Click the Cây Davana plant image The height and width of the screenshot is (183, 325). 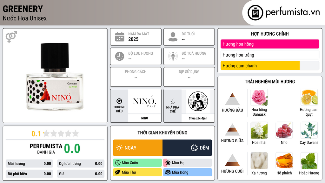click(x=309, y=130)
